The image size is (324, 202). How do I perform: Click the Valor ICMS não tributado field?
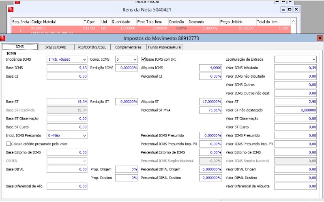(295, 76)
